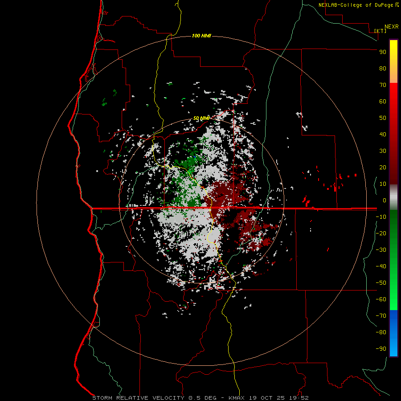
Task: Click the 80 value on the velocity scale
Action: 383,69
